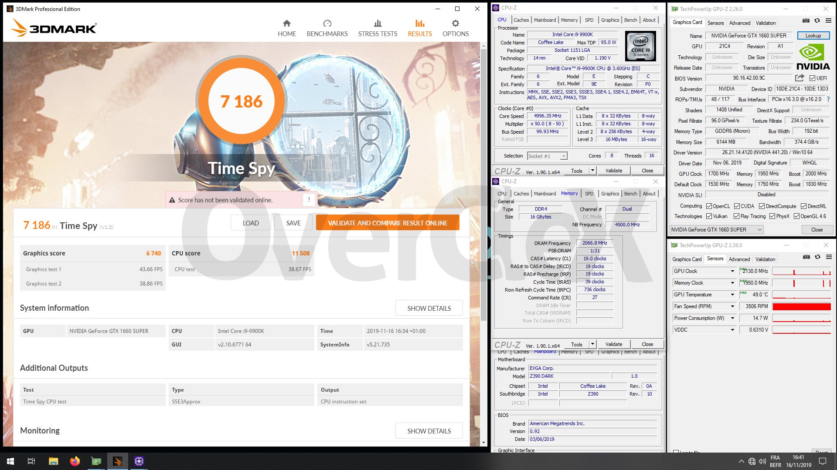837x470 pixels.
Task: Click the LOAD button in 3DMark
Action: pos(251,223)
